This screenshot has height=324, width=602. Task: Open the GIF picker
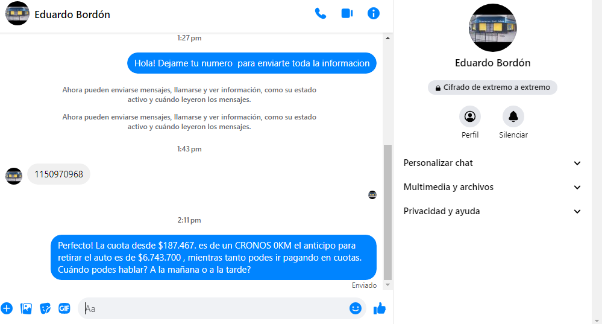coord(64,308)
